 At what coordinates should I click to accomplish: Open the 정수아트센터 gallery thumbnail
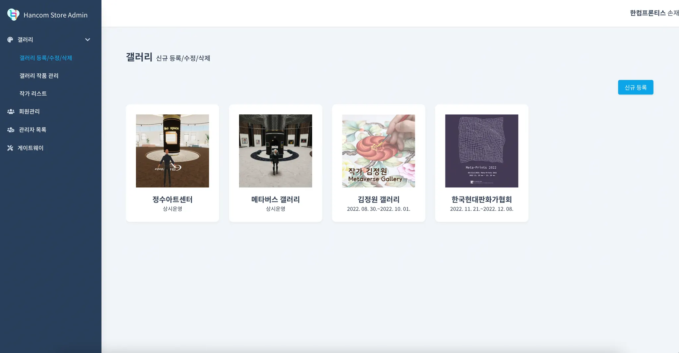(x=172, y=151)
